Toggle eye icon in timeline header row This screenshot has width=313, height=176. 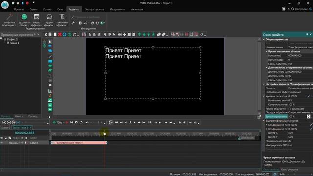[2, 138]
